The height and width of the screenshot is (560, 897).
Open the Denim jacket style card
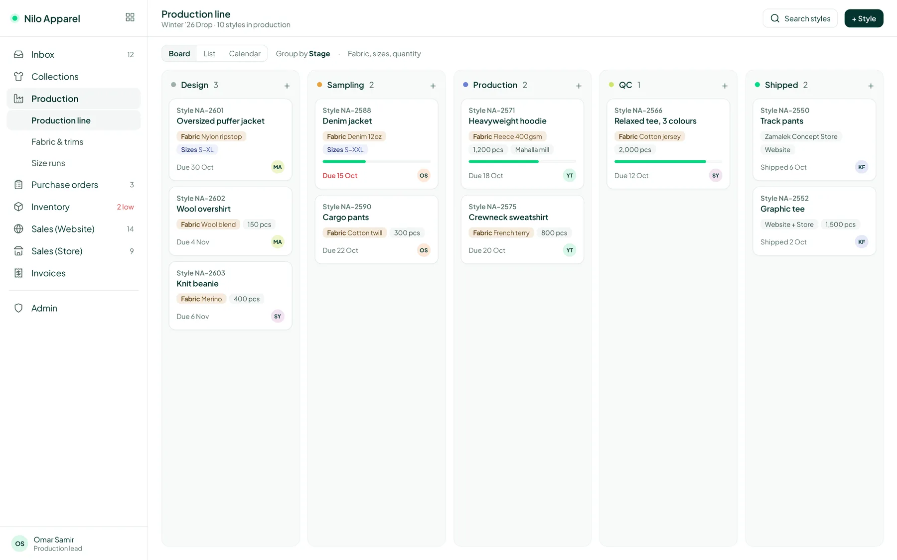pyautogui.click(x=376, y=143)
